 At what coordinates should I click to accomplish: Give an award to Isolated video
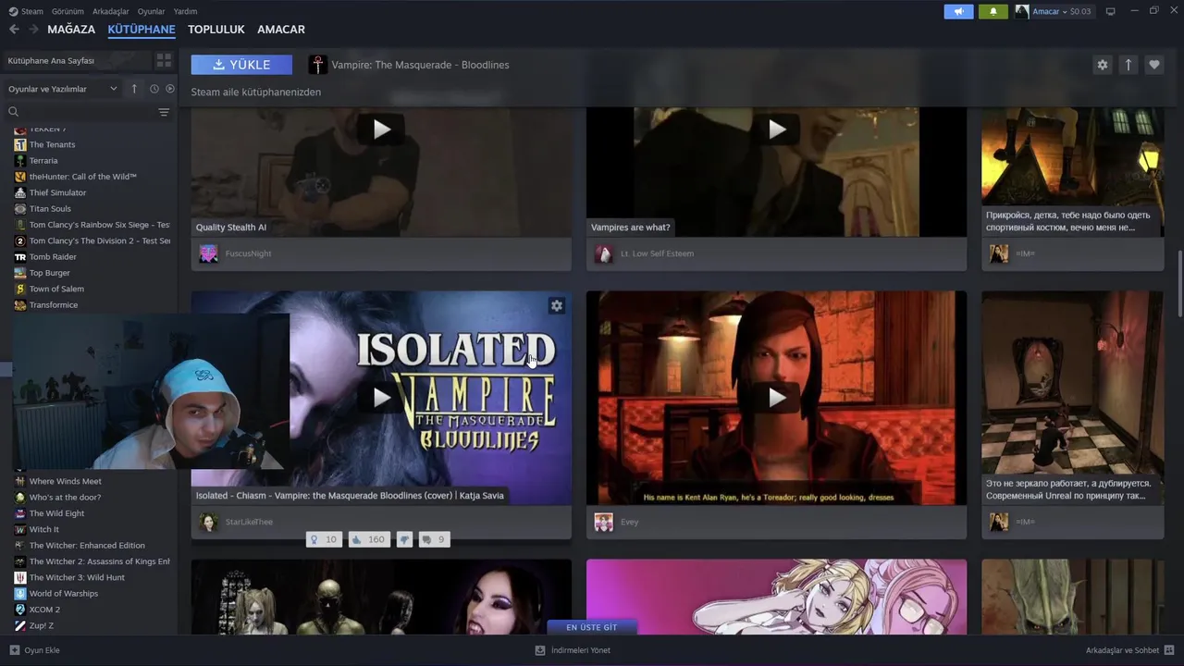[x=324, y=539]
